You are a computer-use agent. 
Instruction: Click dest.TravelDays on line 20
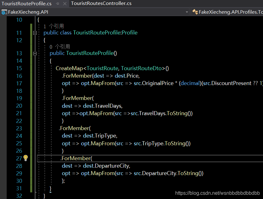[102, 106]
